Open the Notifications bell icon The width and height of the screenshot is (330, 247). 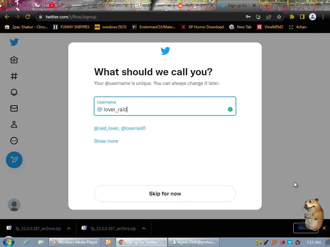[x=14, y=92]
